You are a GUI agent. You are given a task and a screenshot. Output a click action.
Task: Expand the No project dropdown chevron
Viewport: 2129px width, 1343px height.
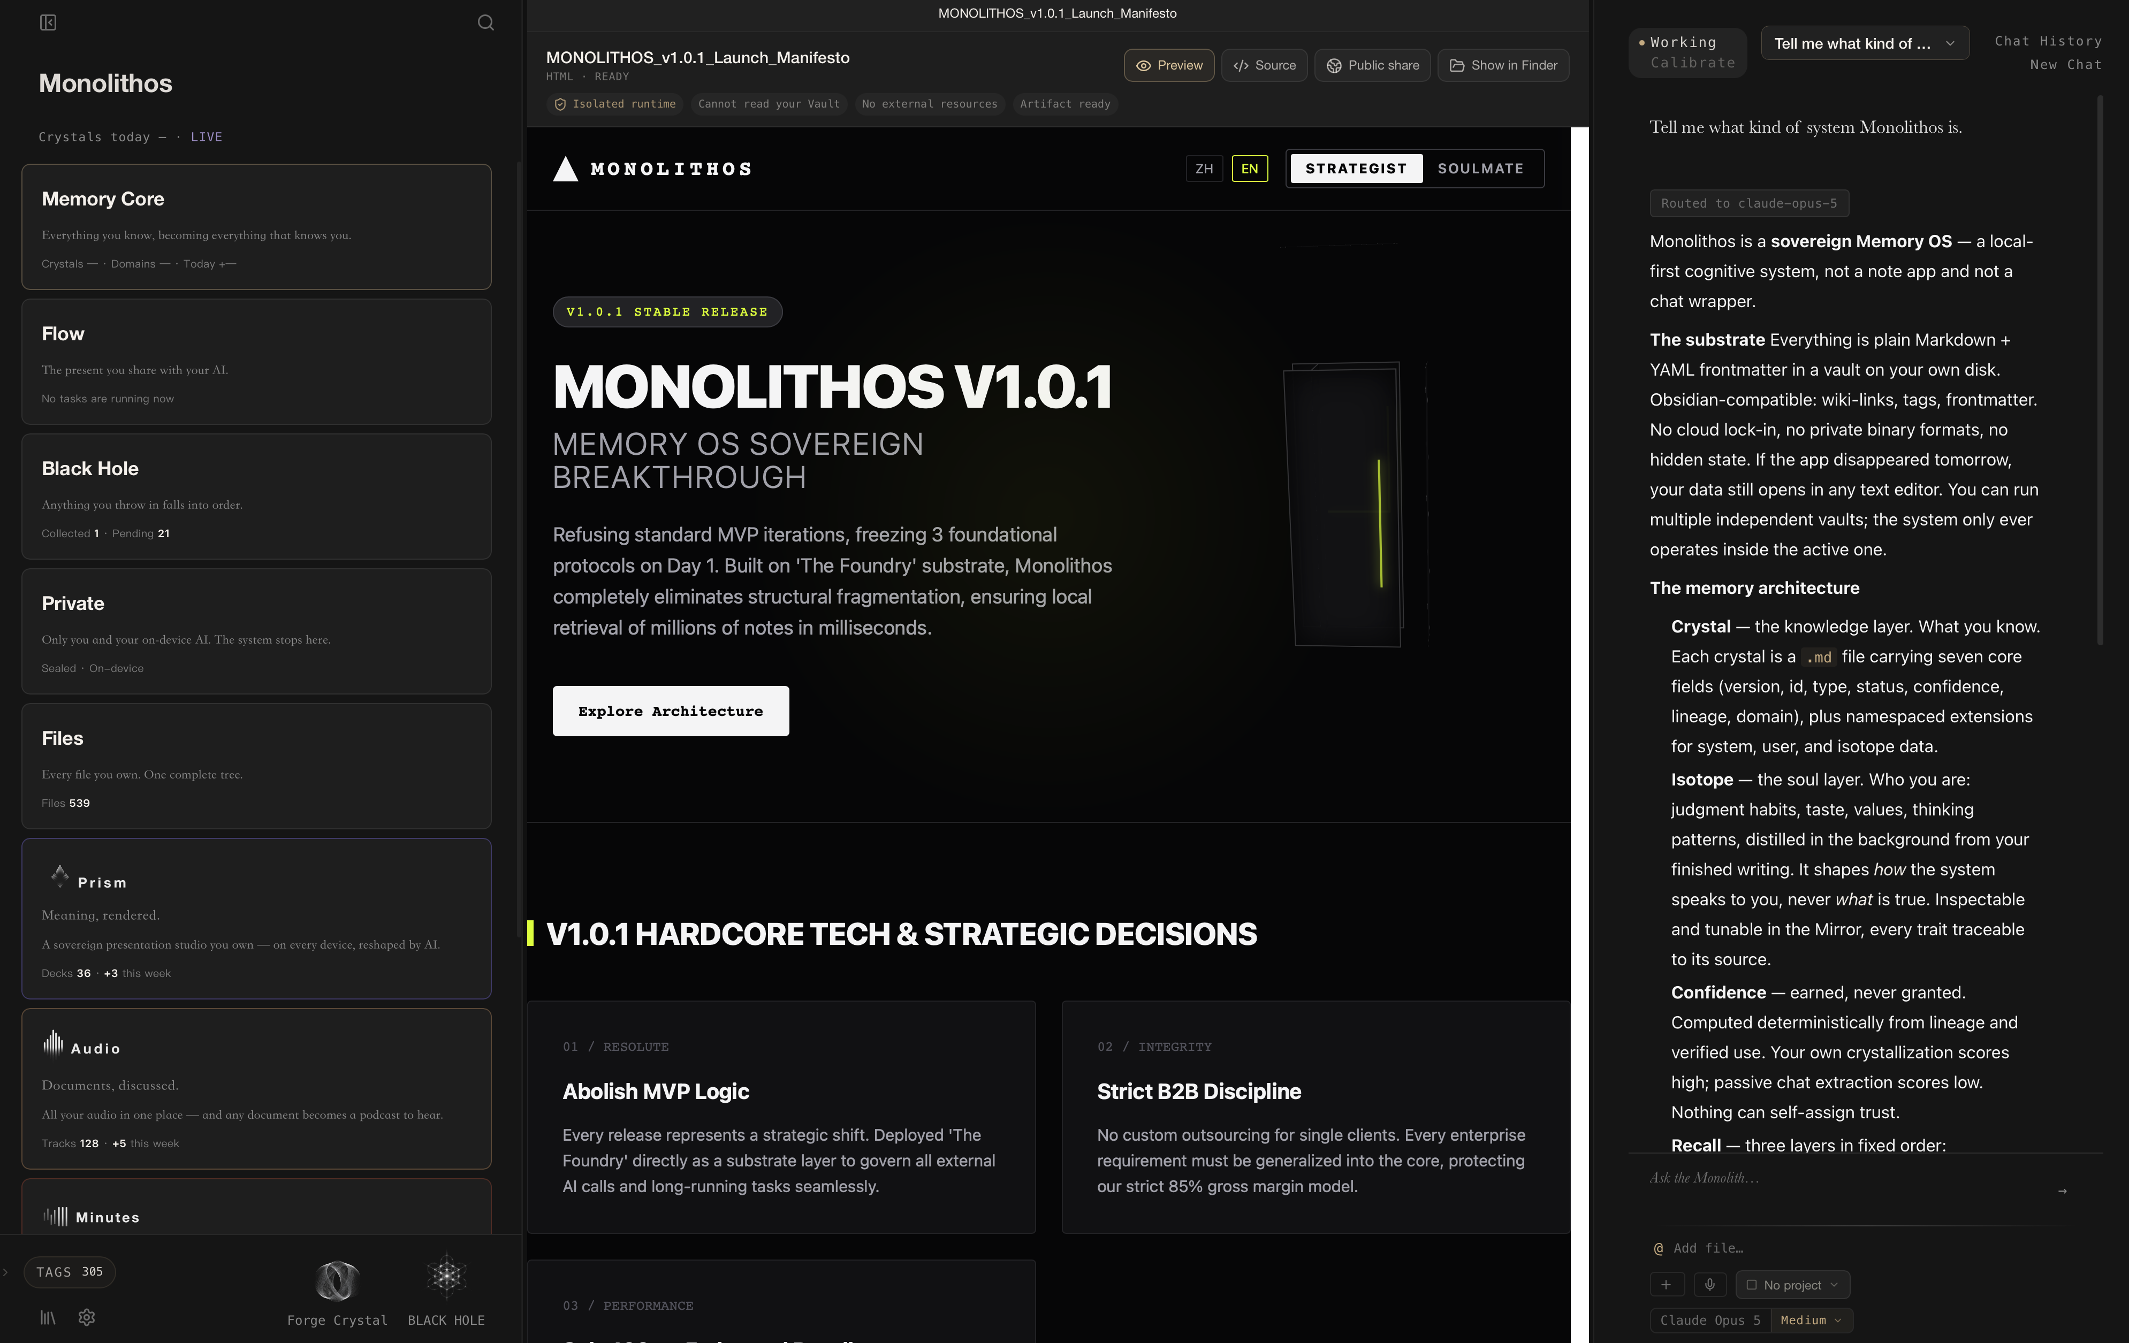pyautogui.click(x=1834, y=1285)
